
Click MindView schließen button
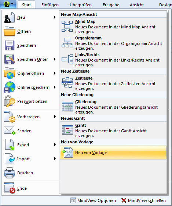(143, 200)
